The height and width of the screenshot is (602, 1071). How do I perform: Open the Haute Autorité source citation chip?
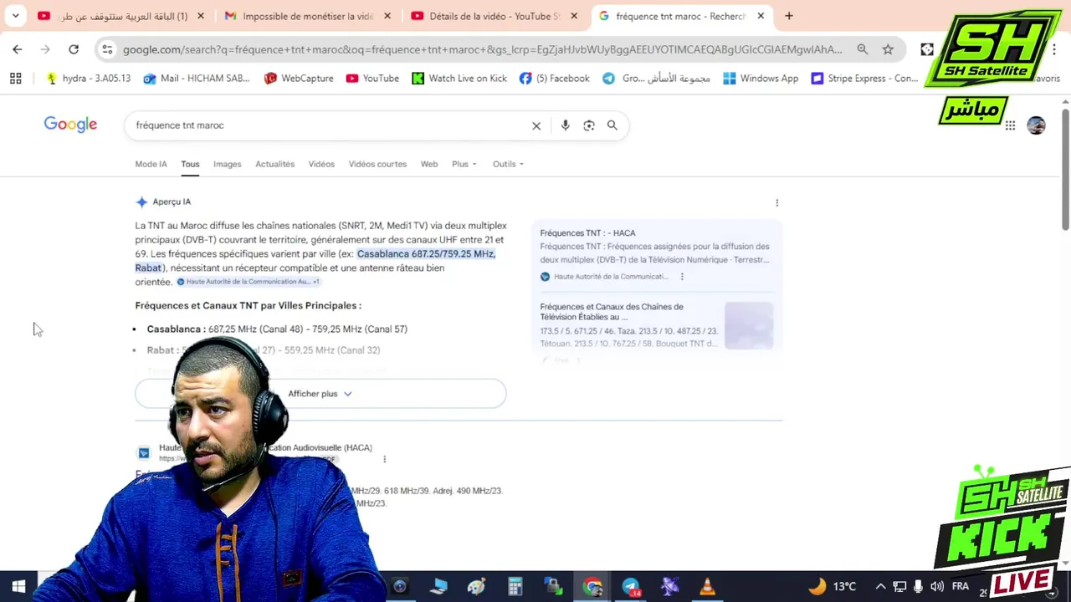[248, 282]
